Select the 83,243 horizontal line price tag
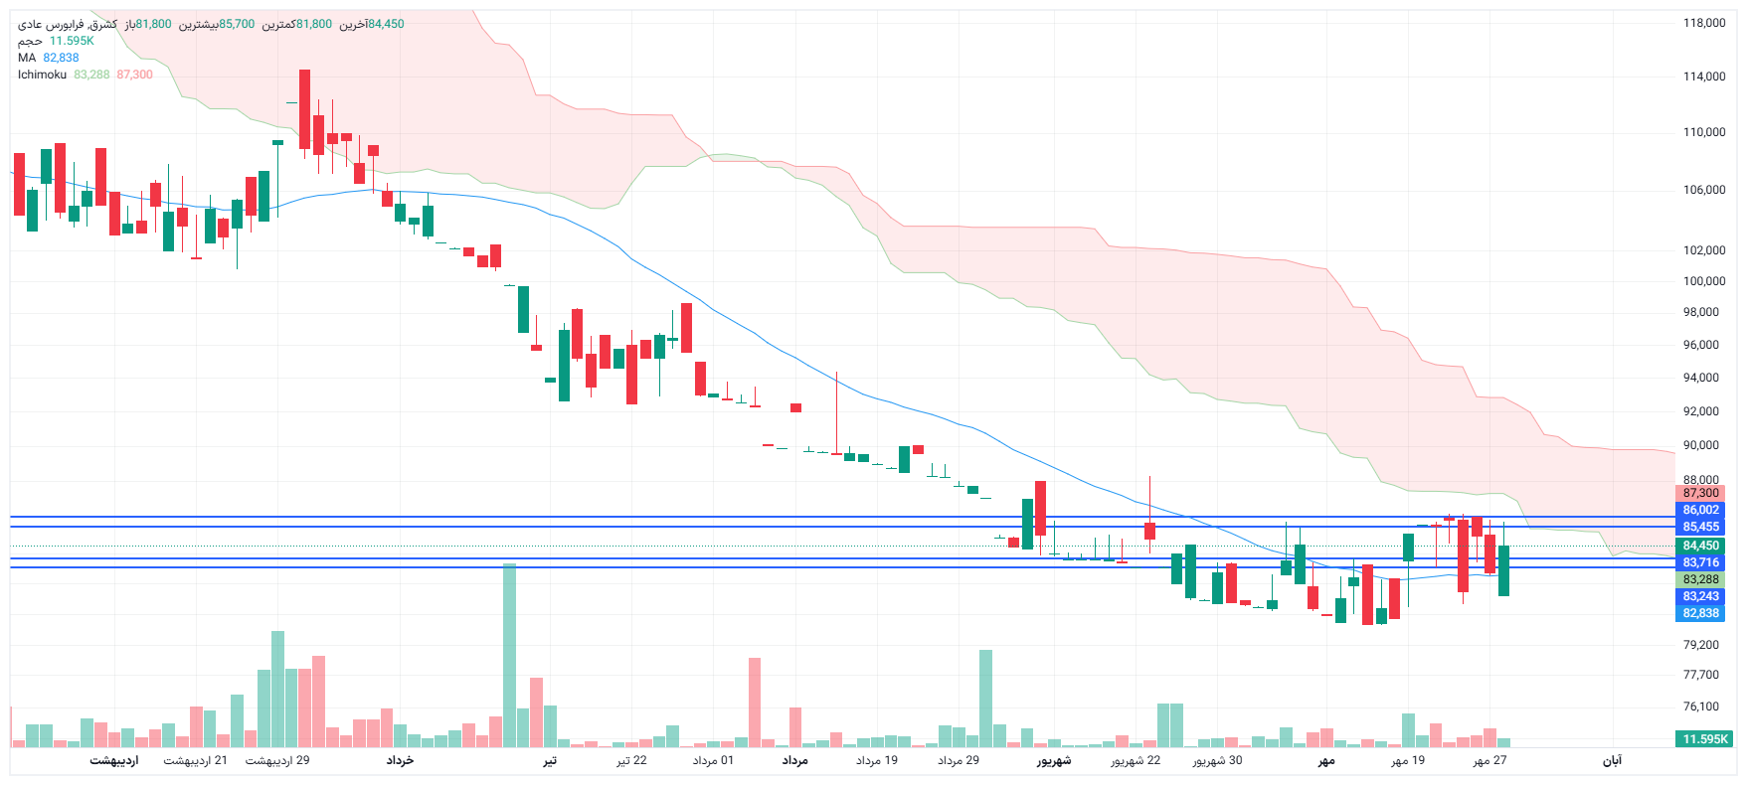 click(1701, 596)
